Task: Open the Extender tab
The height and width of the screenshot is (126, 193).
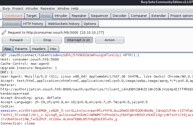Action: 159,16
